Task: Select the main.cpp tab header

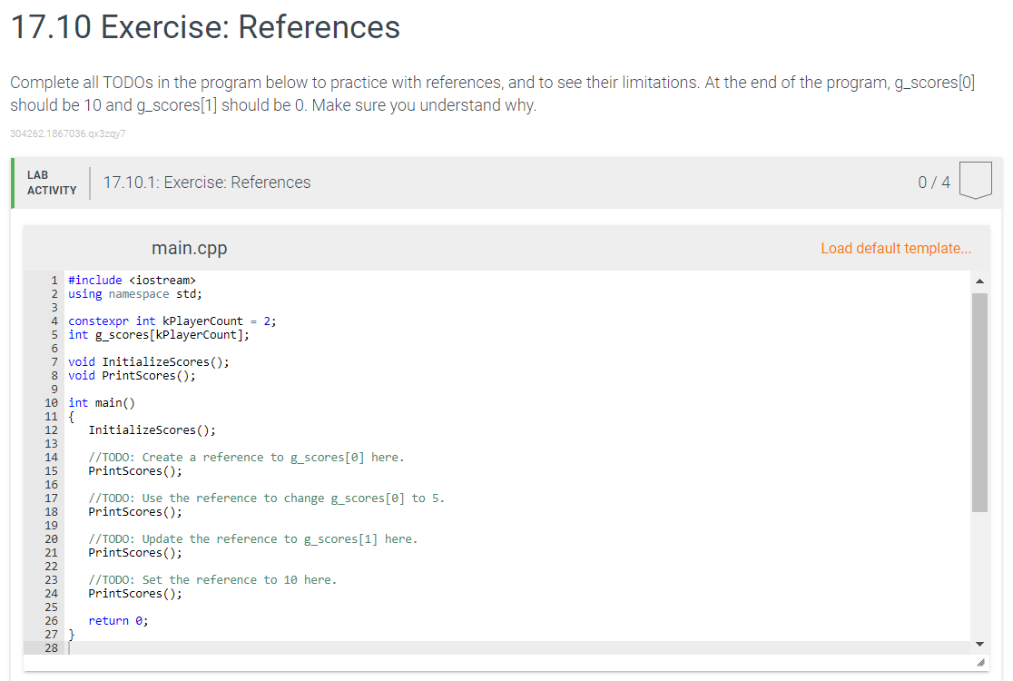Action: pyautogui.click(x=190, y=248)
